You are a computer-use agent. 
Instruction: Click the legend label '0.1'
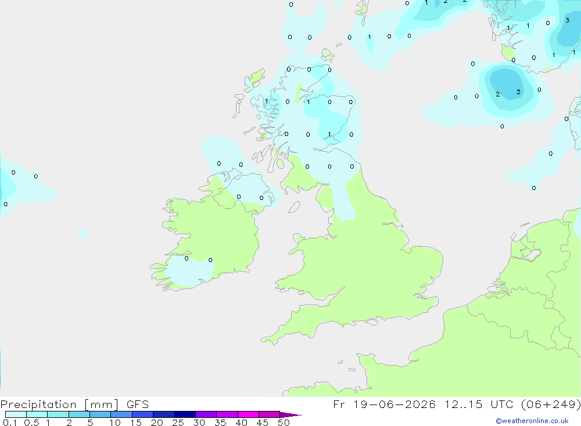point(10,423)
